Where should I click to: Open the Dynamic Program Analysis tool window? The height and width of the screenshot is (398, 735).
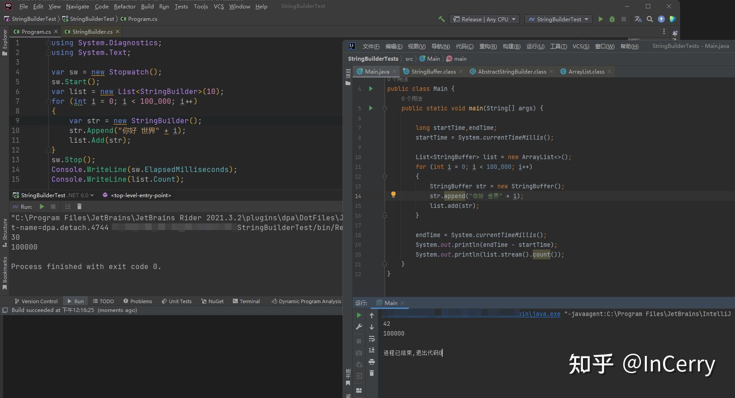click(x=306, y=301)
